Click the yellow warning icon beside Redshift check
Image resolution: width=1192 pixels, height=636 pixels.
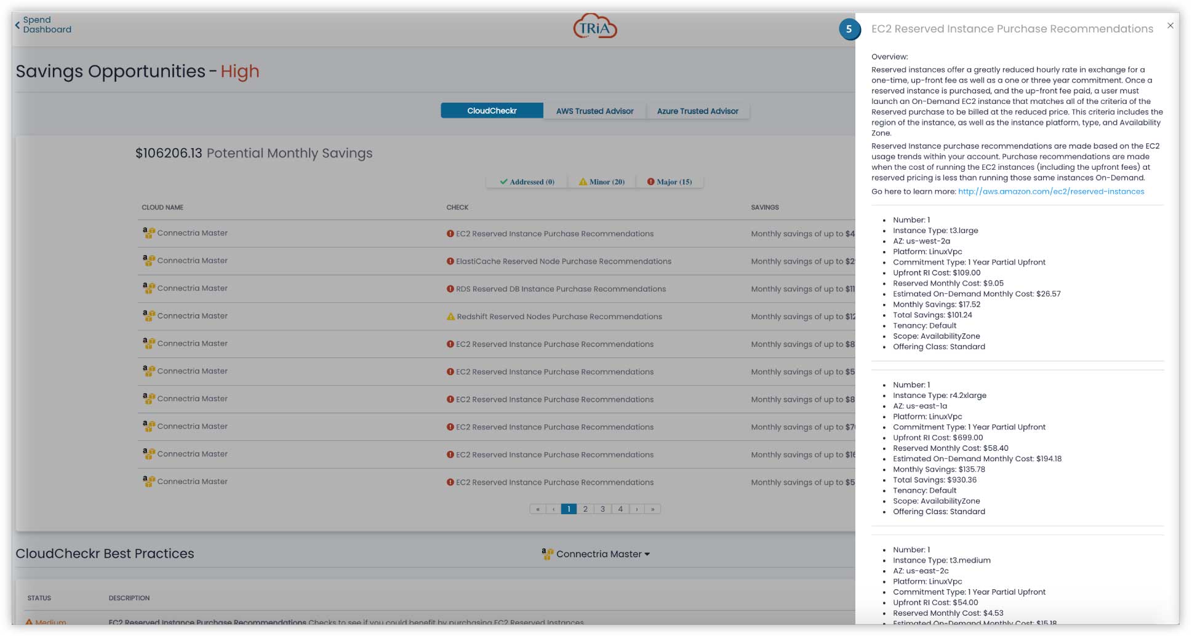click(450, 317)
